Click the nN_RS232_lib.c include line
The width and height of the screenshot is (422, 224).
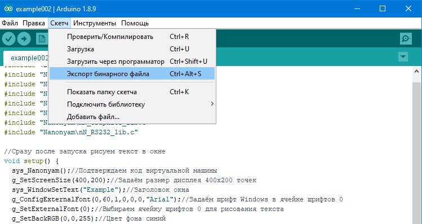(x=71, y=132)
